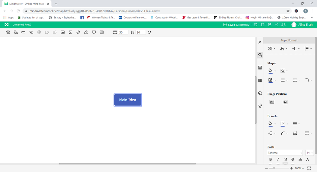Screen dimensions: 317x172
Task: Select the Main Idea topic node
Action: pyautogui.click(x=128, y=100)
